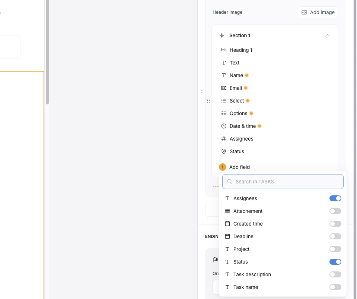Click the list icon beside Select
Viewport: 357px width, 299px height.
coord(224,101)
